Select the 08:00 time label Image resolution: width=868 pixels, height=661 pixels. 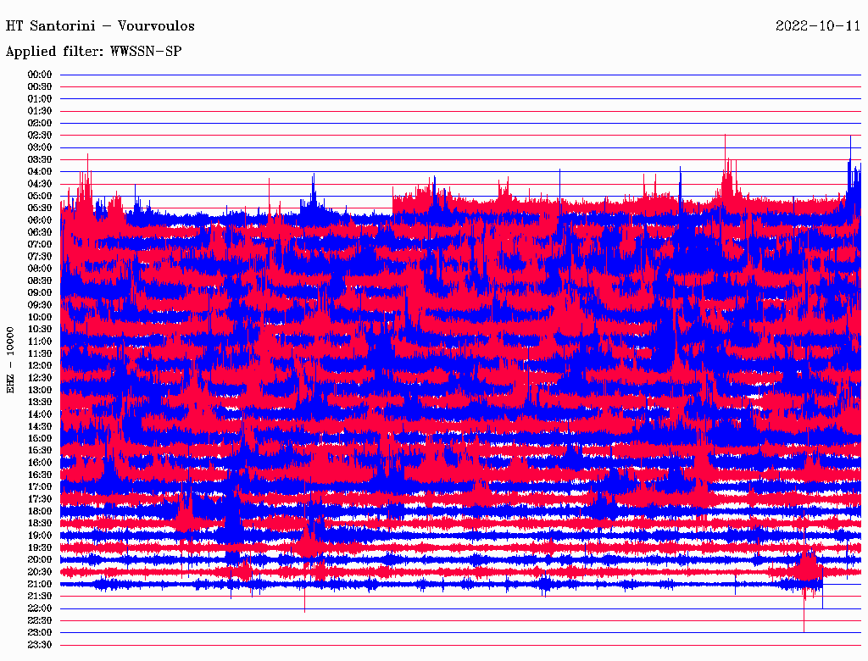40,269
